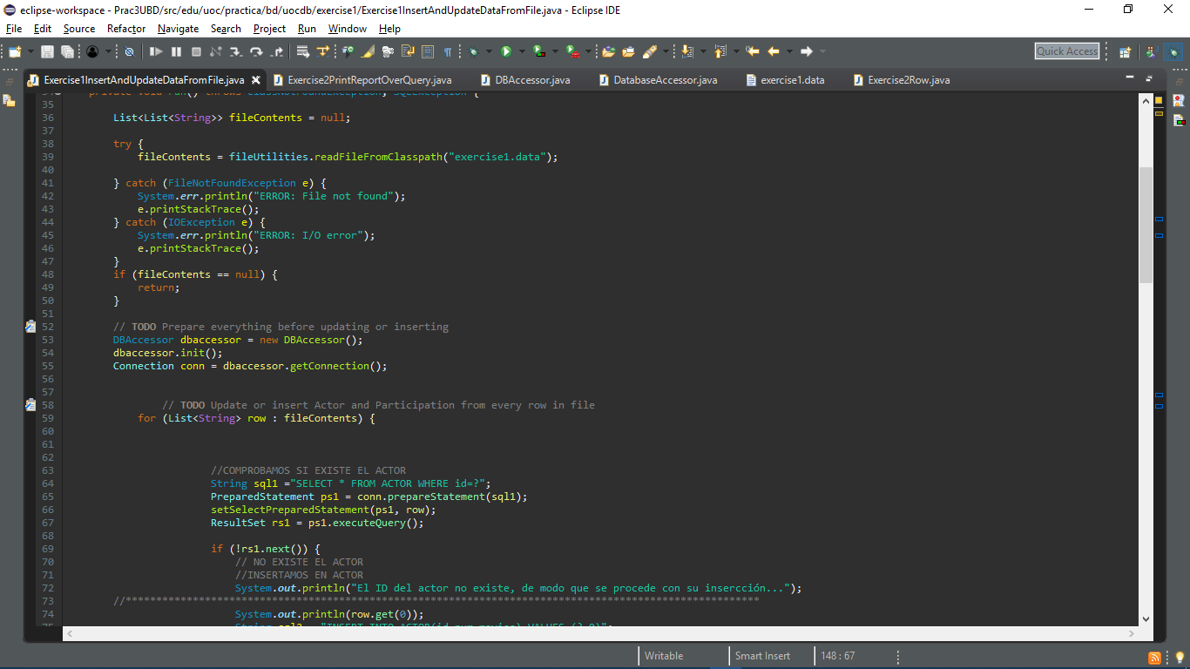Click the Terminate (stop) icon

point(196,51)
